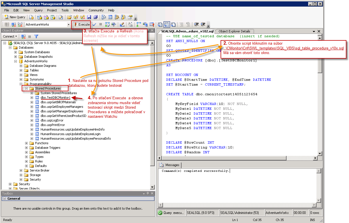Click the Open File folder icon

(69, 17)
